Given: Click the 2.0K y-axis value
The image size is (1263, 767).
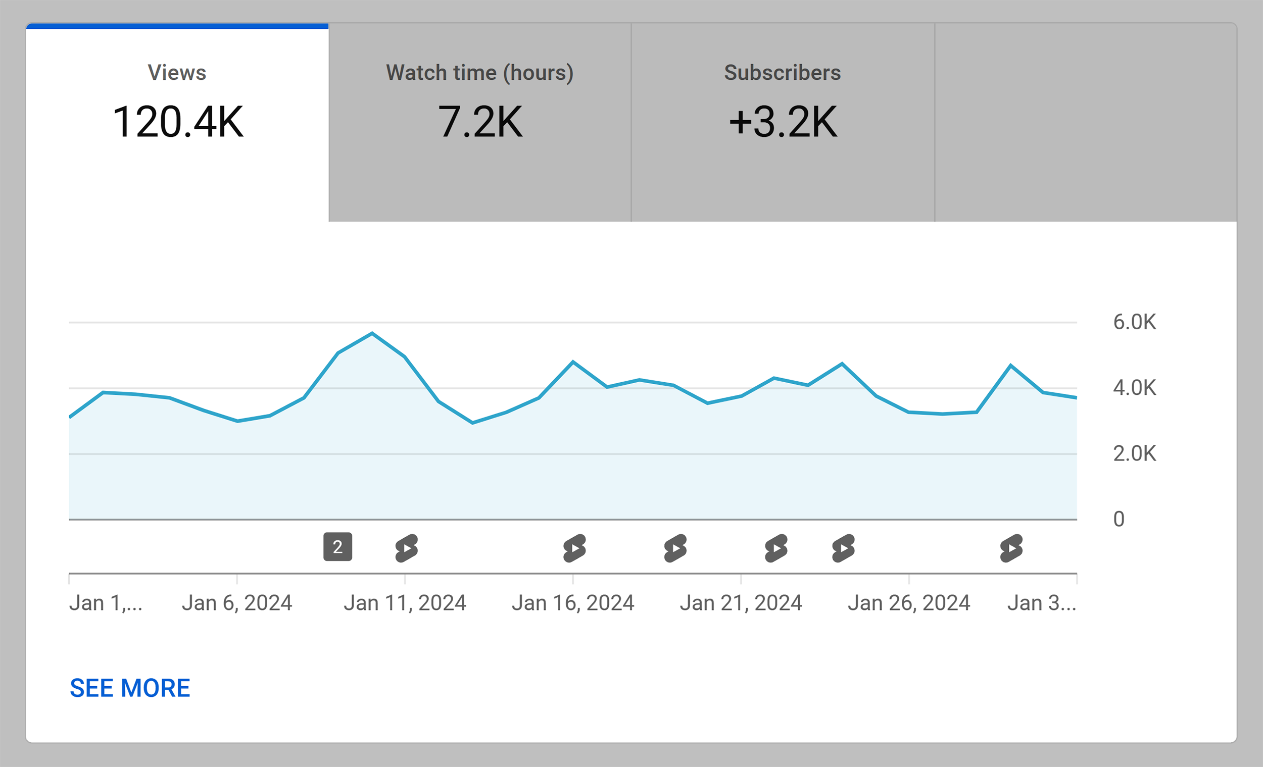Looking at the screenshot, I should 1134,453.
